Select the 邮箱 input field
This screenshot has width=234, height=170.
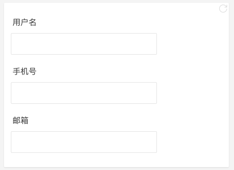pyautogui.click(x=84, y=142)
